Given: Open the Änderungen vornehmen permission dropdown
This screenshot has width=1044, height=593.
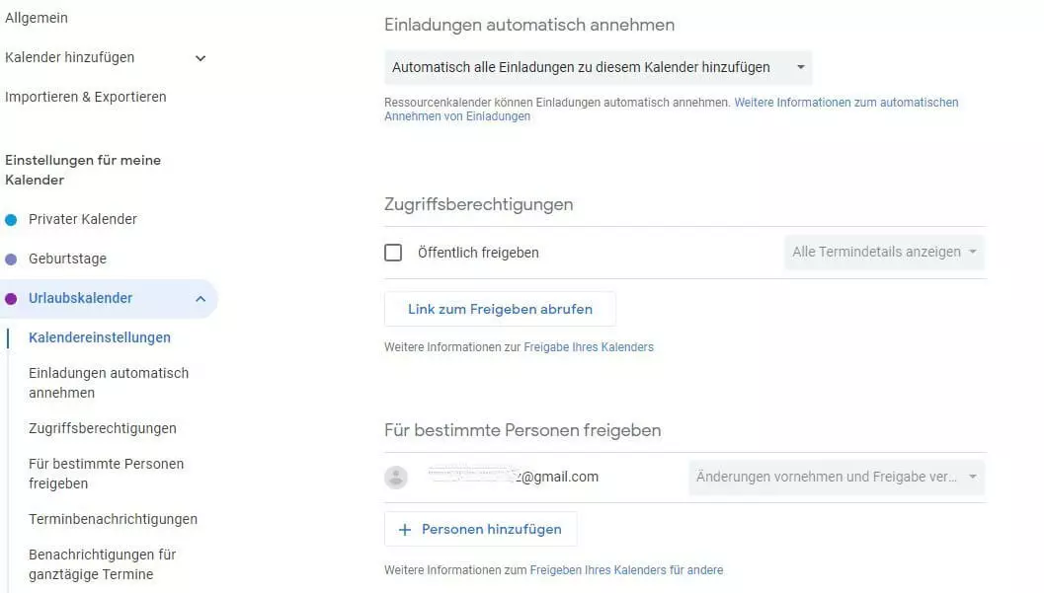Looking at the screenshot, I should pyautogui.click(x=836, y=478).
